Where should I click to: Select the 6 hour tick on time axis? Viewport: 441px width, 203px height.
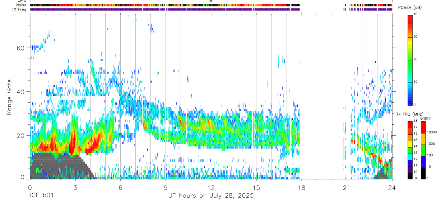pyautogui.click(x=120, y=187)
